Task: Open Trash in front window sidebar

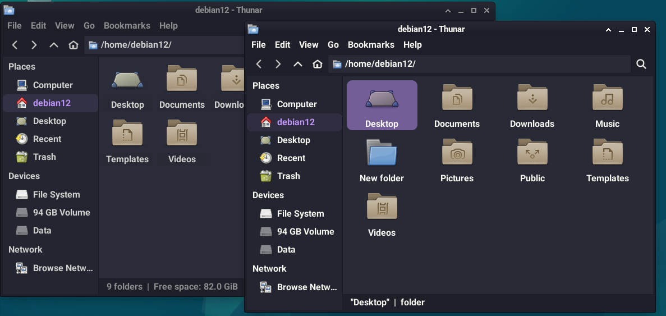Action: 295,176
